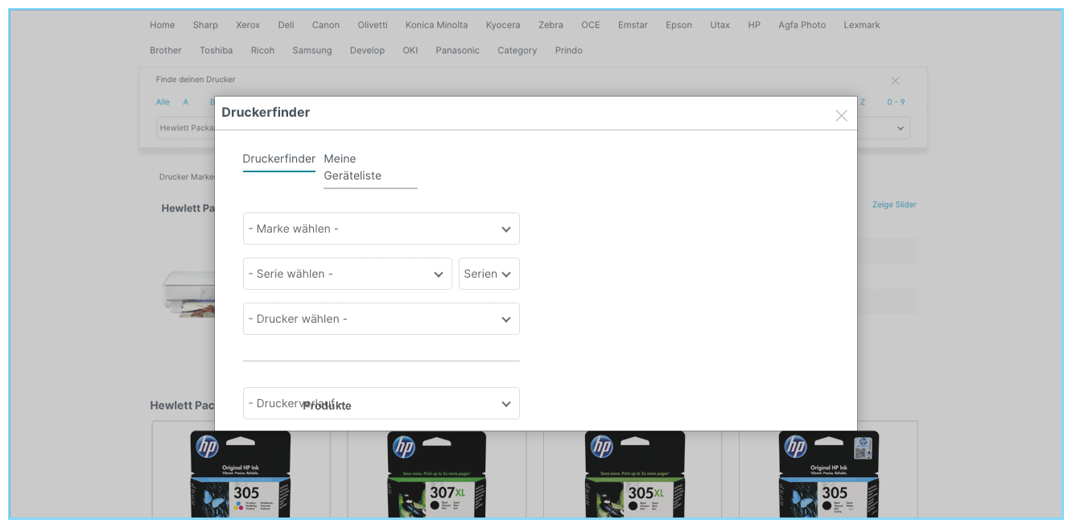This screenshot has width=1072, height=528.
Task: Open the Dell brand page
Action: coord(287,25)
